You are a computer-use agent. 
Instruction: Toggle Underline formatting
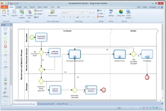[70, 17]
